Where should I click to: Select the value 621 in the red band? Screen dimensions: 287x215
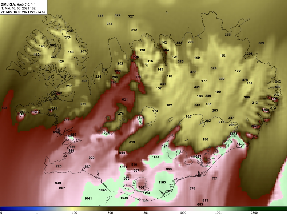[x=125, y=99]
